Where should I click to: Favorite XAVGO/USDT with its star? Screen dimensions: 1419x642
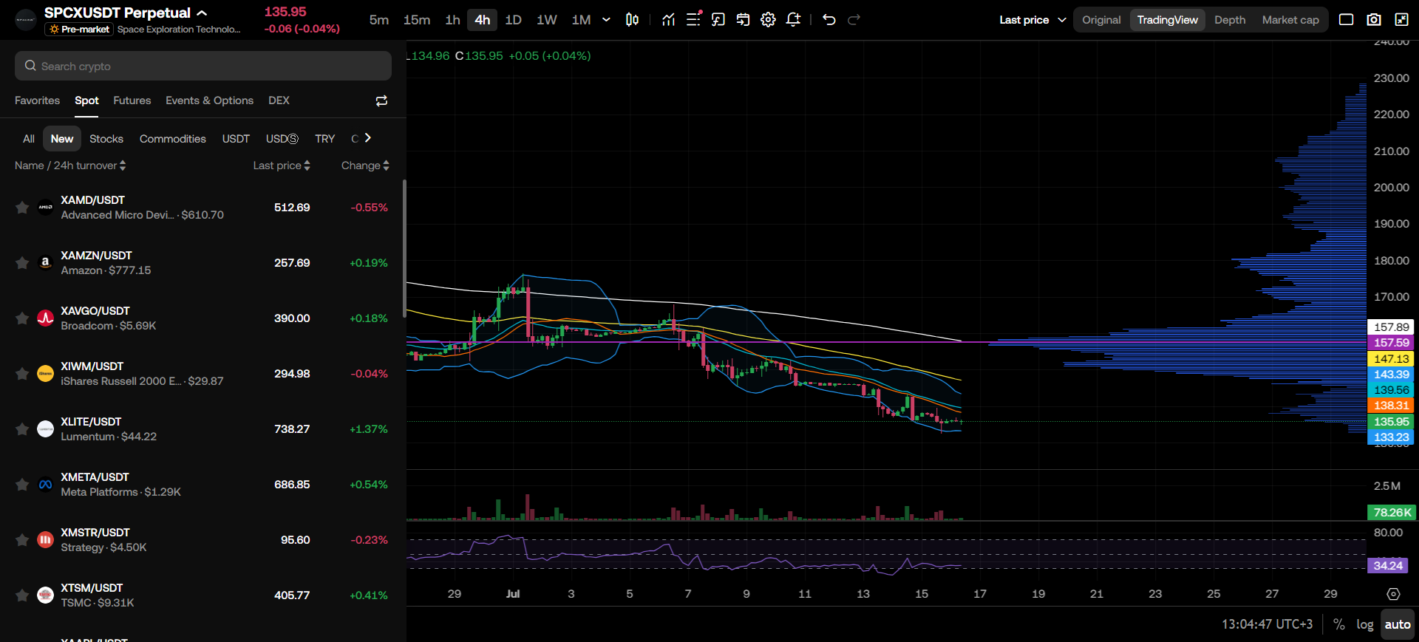[22, 318]
